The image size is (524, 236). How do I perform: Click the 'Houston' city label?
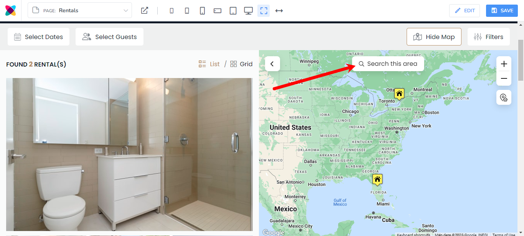click(x=316, y=184)
